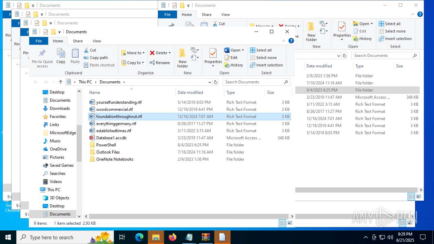The image size is (434, 244).
Task: Open Firefox from taskbar
Action: tap(173, 237)
